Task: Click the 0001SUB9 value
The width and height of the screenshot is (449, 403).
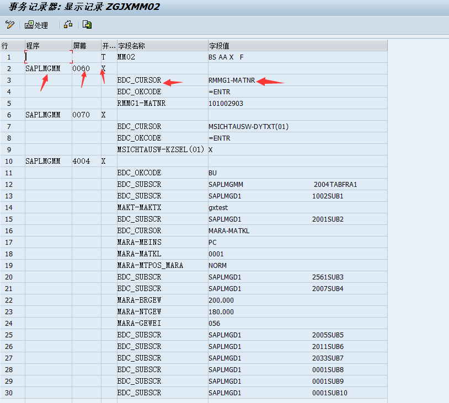Action: click(328, 381)
